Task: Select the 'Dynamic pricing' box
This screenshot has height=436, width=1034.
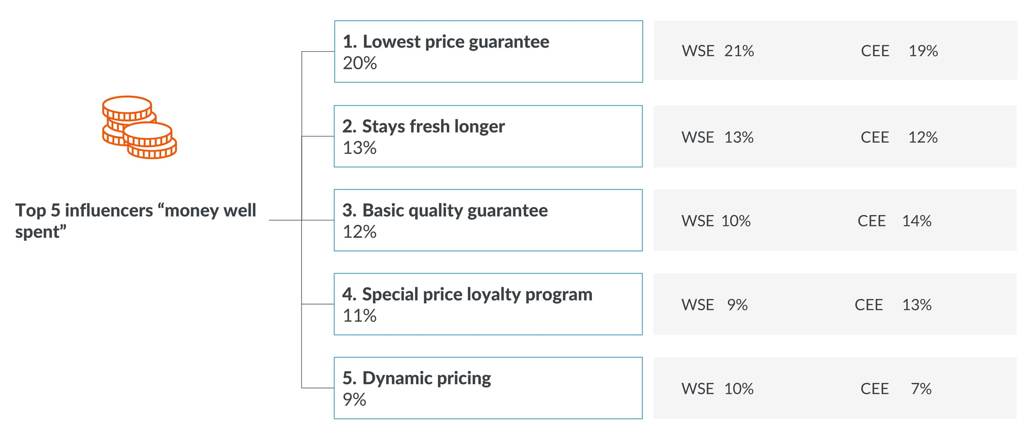Action: point(488,388)
